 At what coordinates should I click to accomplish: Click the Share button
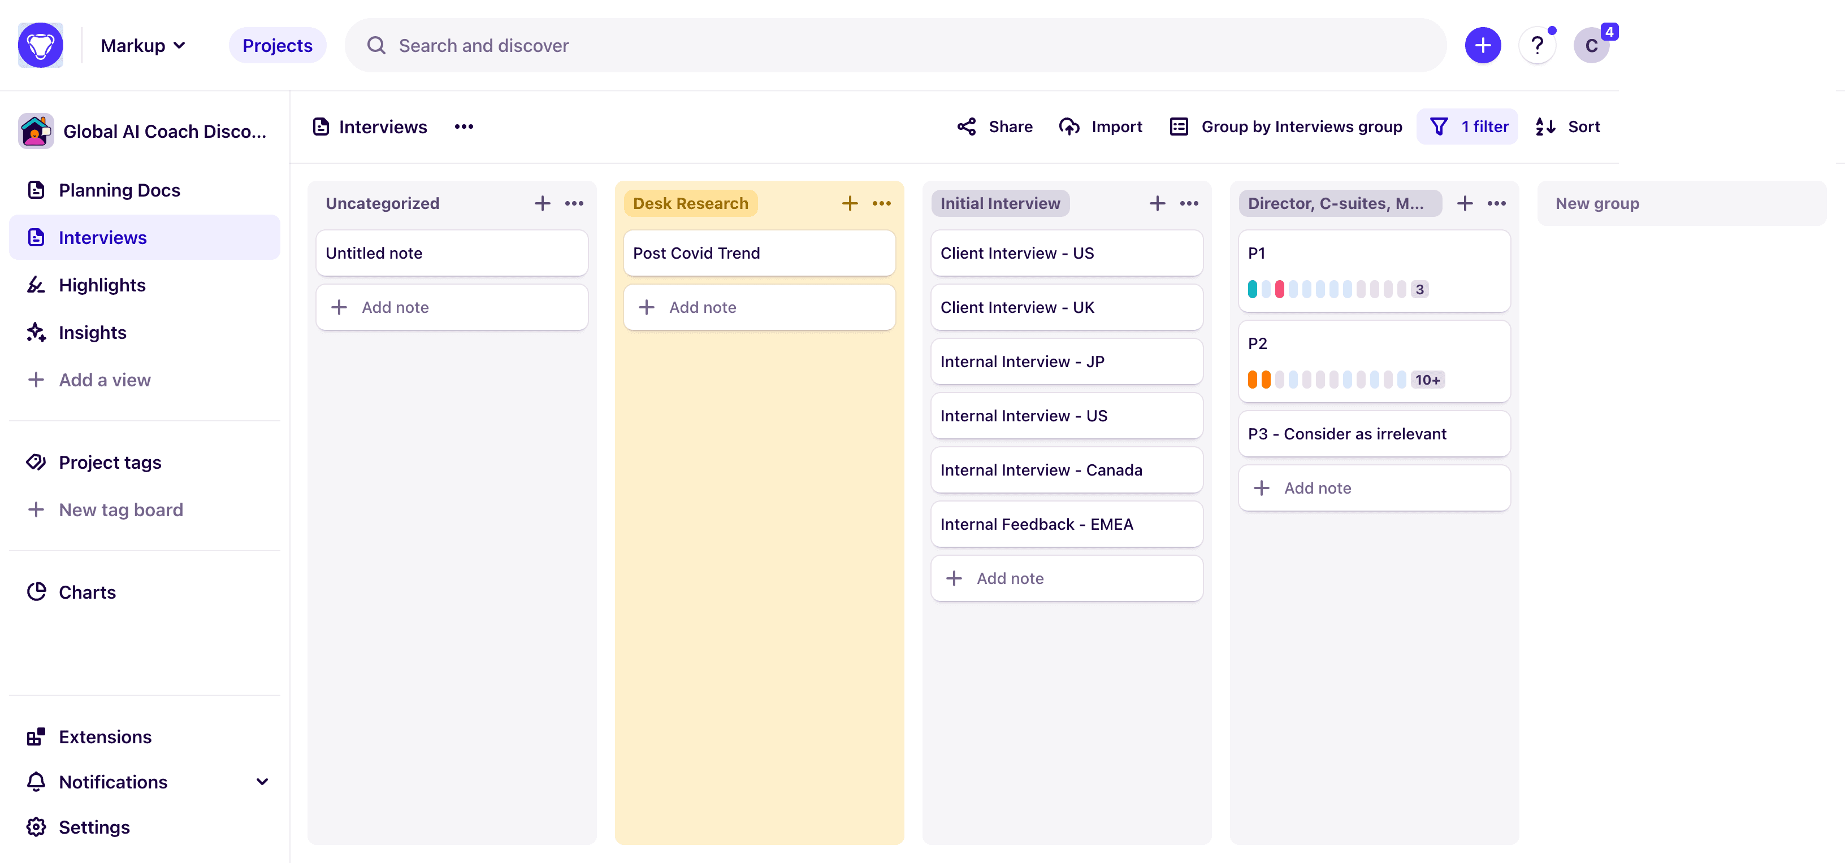pos(995,127)
